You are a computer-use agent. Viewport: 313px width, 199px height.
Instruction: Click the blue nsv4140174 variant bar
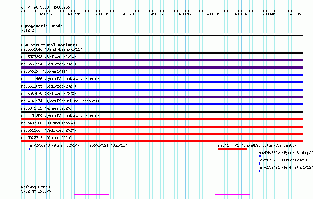pos(162,104)
